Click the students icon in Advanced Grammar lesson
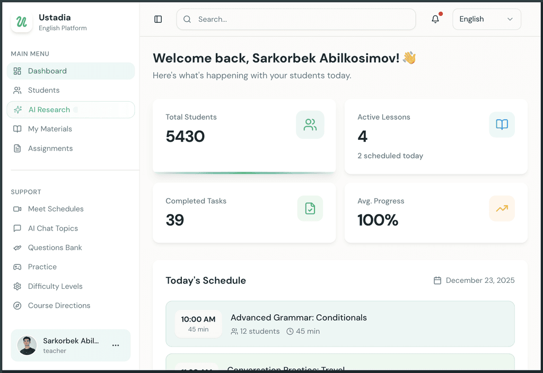This screenshot has height=373, width=543. pos(234,332)
